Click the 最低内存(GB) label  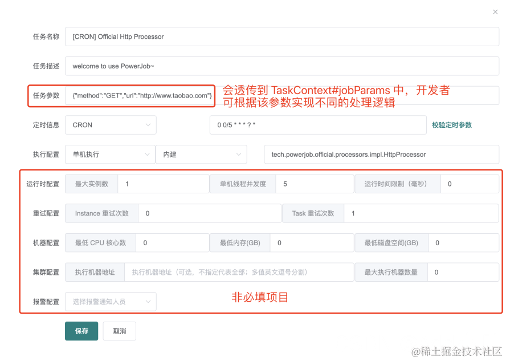pos(240,243)
